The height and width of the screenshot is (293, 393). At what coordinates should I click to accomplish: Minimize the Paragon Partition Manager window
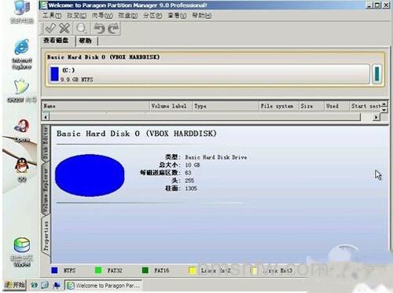(x=369, y=5)
